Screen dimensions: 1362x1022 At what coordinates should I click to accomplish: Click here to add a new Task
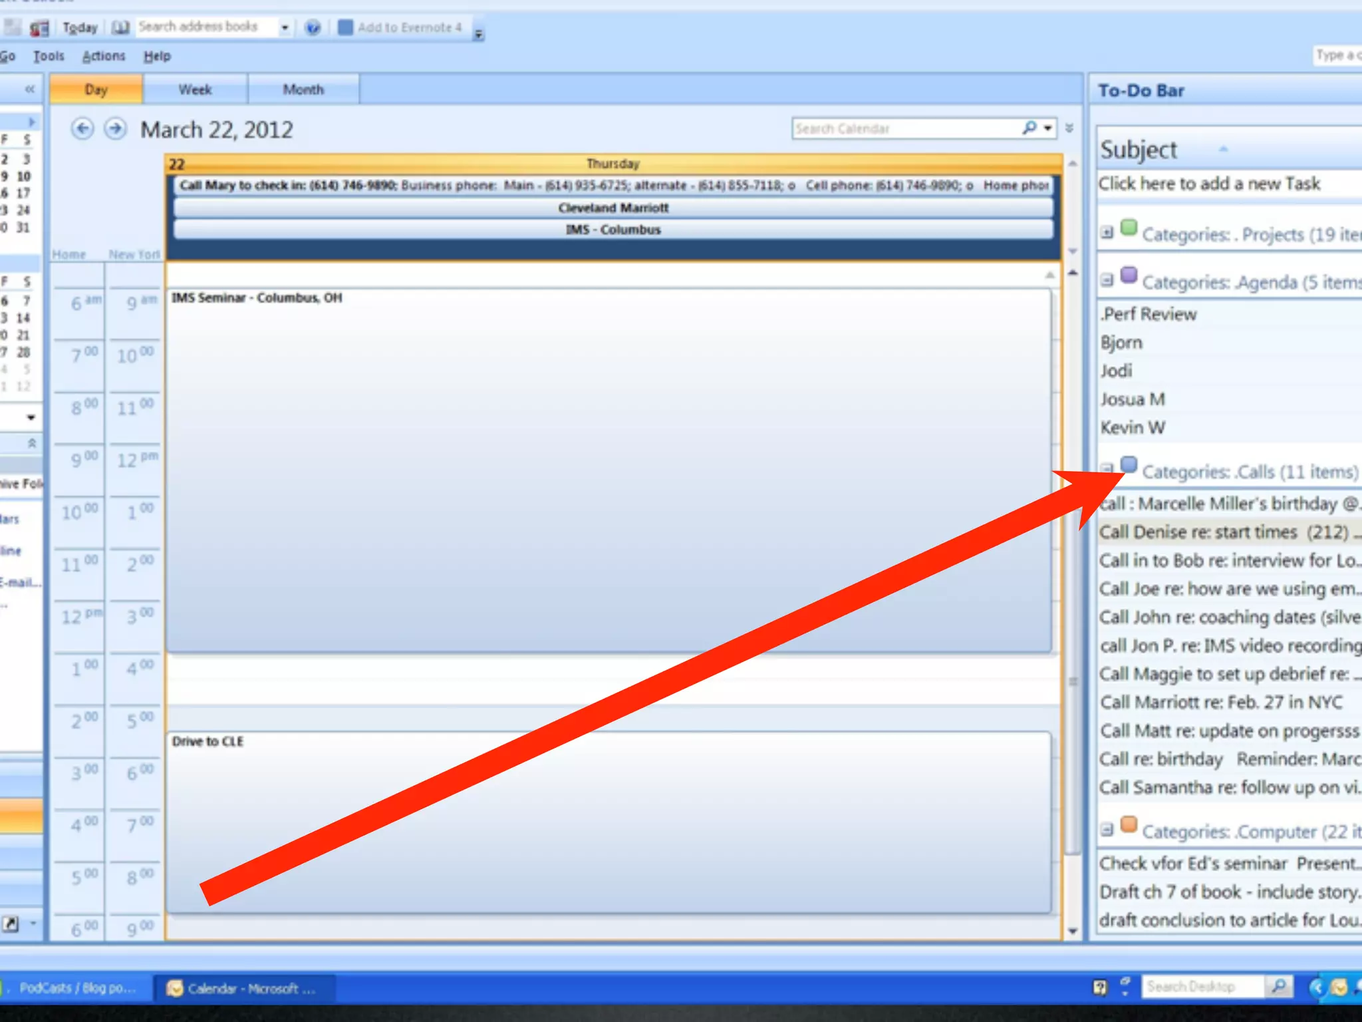coord(1209,184)
